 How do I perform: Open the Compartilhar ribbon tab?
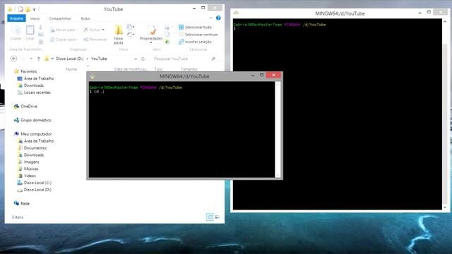click(60, 18)
